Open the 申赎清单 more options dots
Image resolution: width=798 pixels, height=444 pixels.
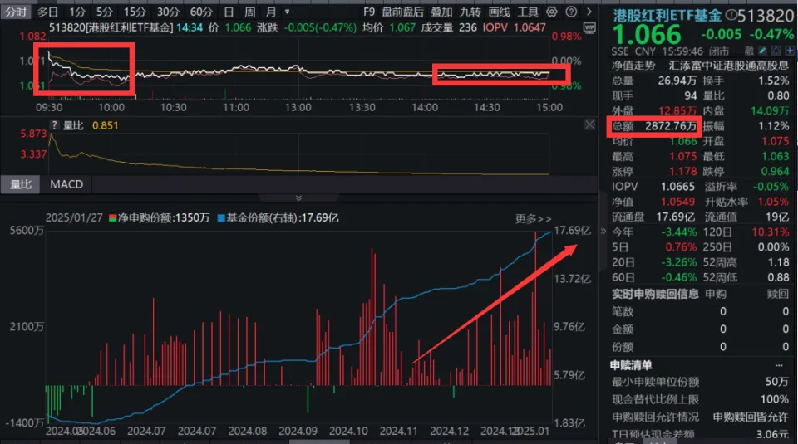(x=779, y=366)
